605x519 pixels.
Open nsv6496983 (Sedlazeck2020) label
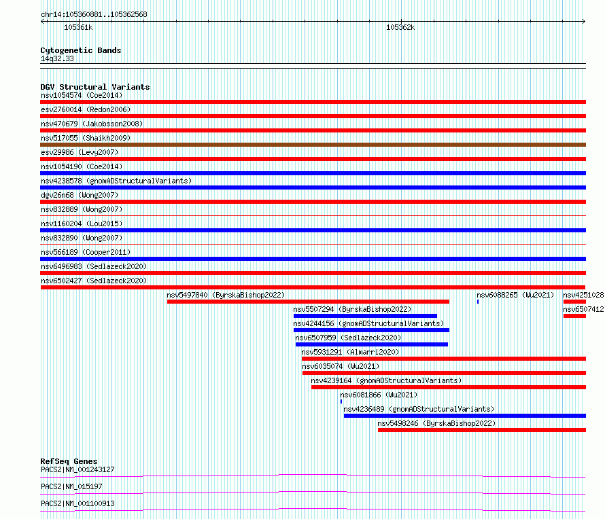point(94,266)
